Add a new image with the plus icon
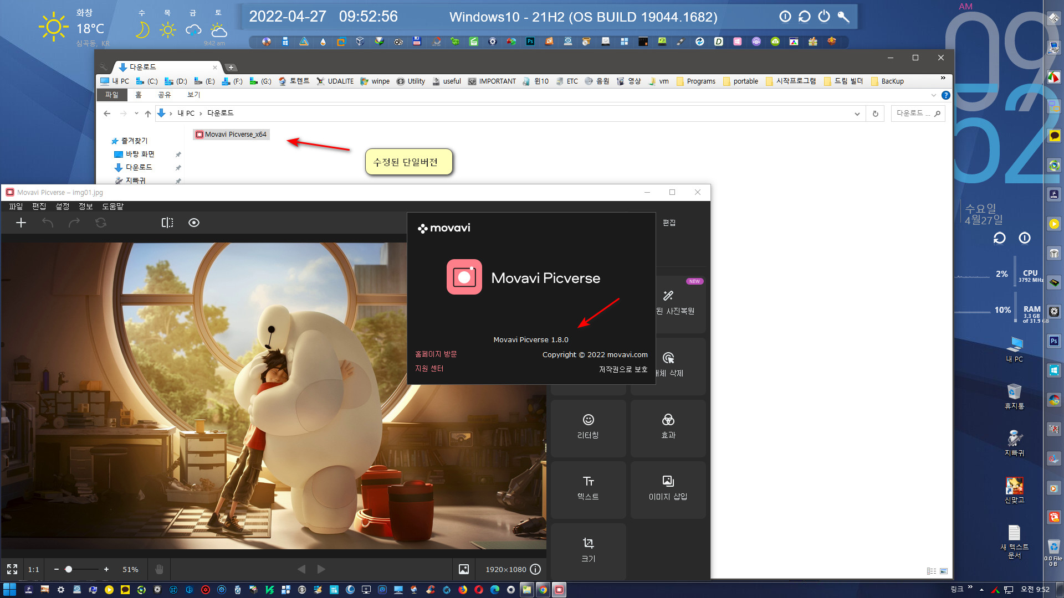Image resolution: width=1064 pixels, height=598 pixels. pyautogui.click(x=21, y=223)
